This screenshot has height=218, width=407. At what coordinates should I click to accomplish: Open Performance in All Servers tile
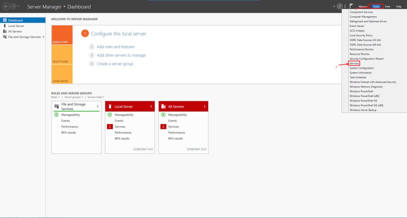tap(176, 133)
